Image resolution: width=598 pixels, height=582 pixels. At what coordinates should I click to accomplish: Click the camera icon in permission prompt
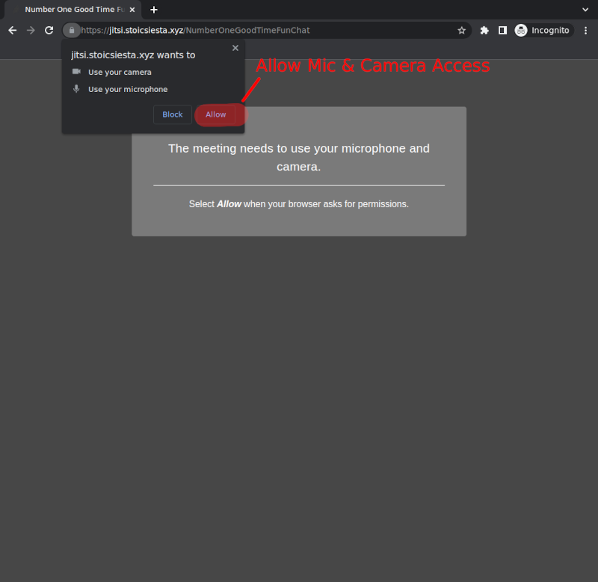click(76, 72)
